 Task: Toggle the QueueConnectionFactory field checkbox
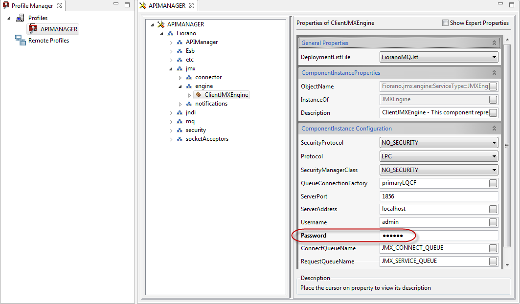[493, 183]
